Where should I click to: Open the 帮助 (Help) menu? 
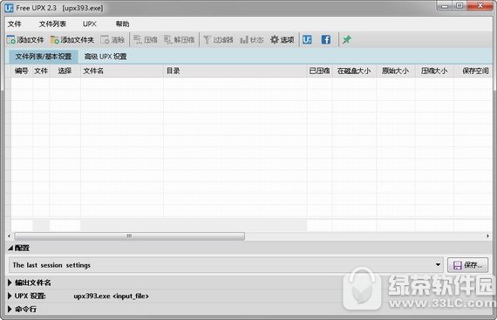[122, 24]
